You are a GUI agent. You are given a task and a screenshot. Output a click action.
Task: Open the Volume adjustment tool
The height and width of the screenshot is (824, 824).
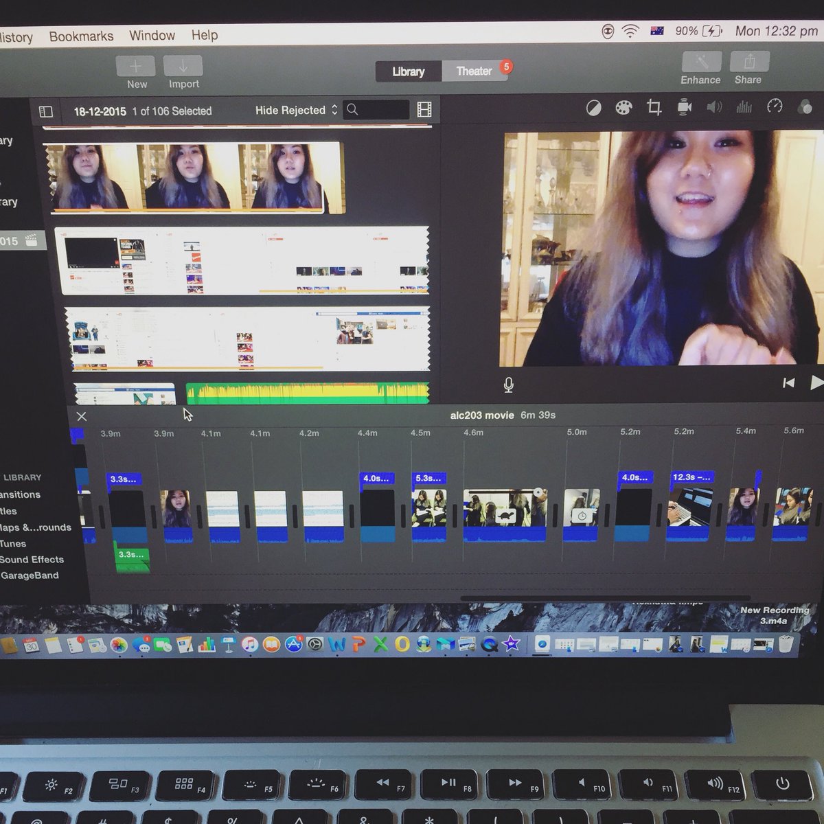click(714, 106)
